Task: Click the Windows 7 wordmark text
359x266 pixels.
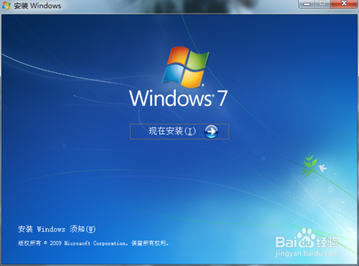Action: pyautogui.click(x=178, y=98)
